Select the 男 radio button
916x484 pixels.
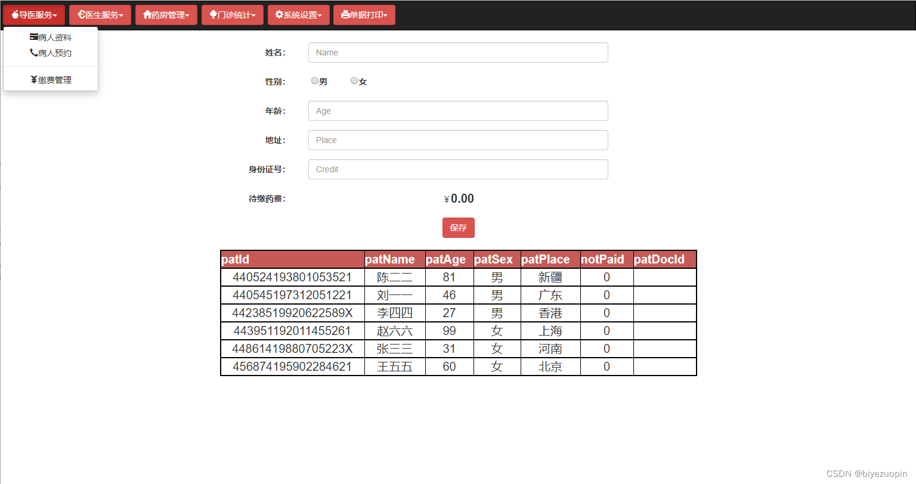(314, 81)
